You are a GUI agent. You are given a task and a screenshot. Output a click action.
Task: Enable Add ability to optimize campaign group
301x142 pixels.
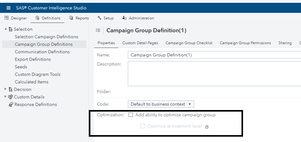[131, 115]
